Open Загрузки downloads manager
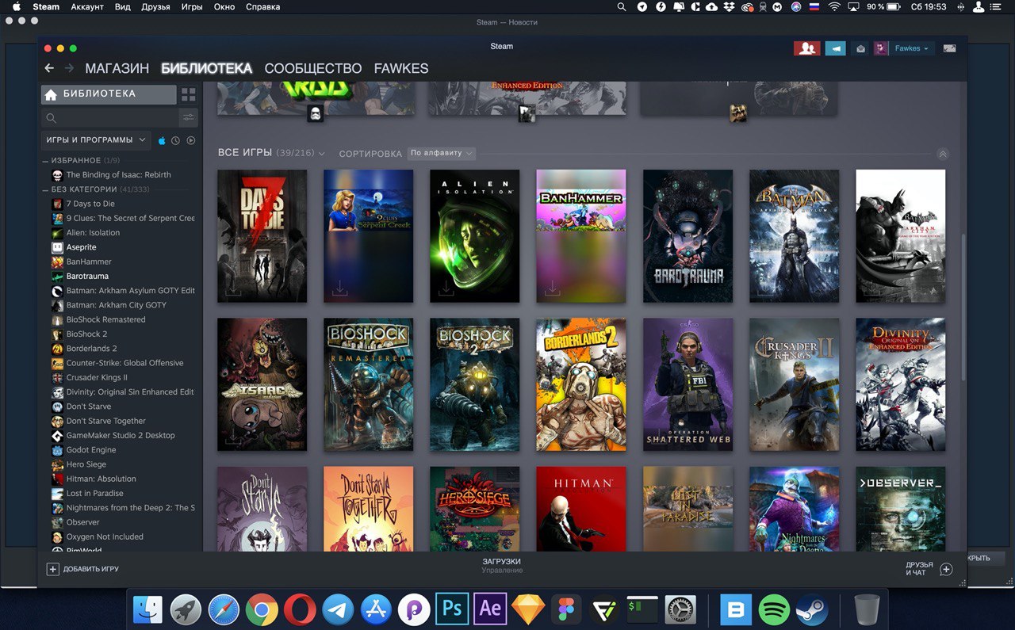The width and height of the screenshot is (1015, 630). coord(501,565)
